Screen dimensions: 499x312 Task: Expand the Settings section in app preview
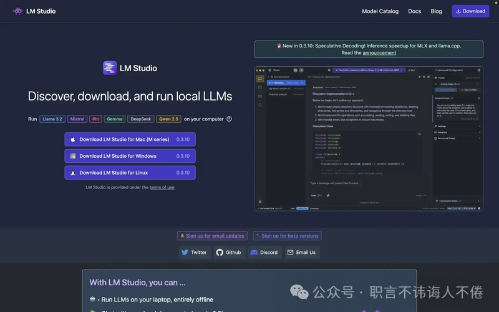457,126
